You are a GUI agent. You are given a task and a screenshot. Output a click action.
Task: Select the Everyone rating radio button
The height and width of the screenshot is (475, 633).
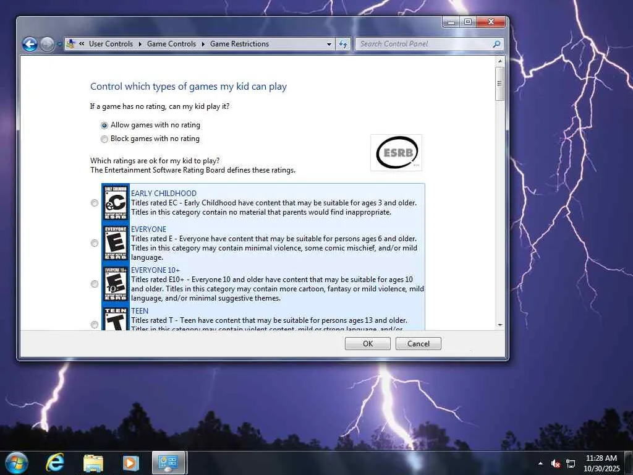pos(95,242)
